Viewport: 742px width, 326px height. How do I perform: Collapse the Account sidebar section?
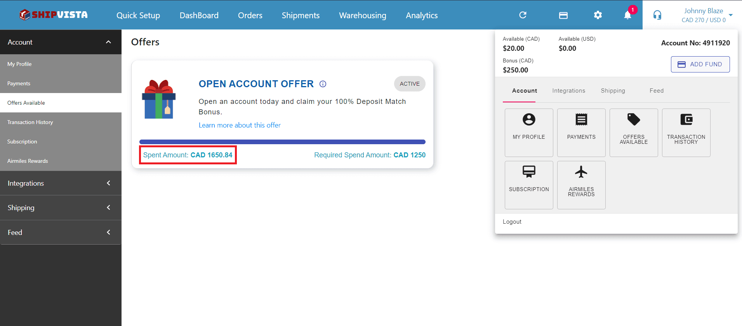click(x=61, y=42)
